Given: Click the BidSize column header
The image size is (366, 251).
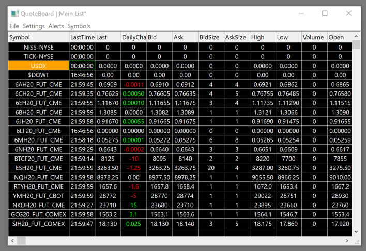Looking at the screenshot, I should [x=211, y=37].
